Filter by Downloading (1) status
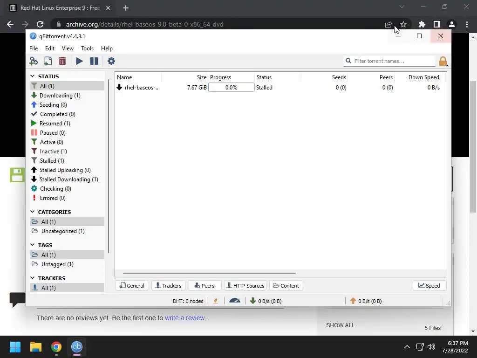This screenshot has width=477, height=358. 67,95
